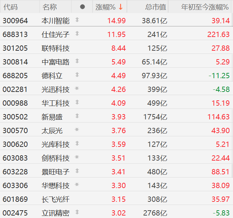This screenshot has height=218, width=233.
Task: Click the marker icon beside 新易盛
Action: pyautogui.click(x=77, y=116)
